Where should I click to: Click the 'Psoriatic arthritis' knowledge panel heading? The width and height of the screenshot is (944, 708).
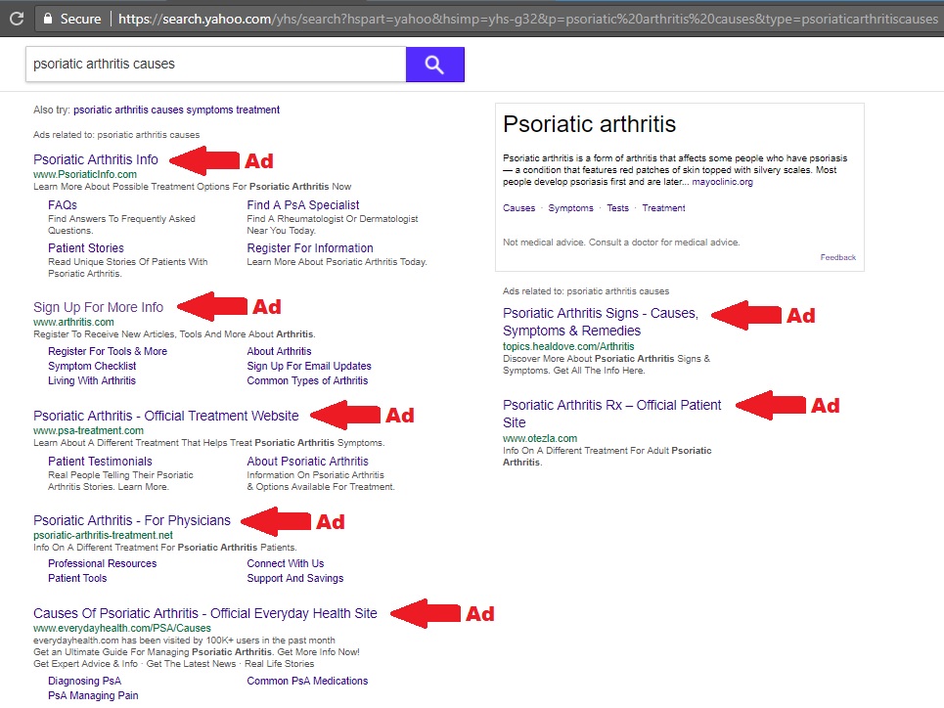590,124
